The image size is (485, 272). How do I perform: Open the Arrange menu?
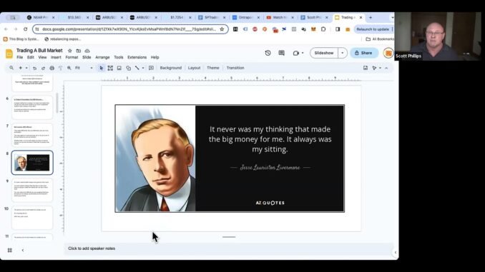(x=102, y=57)
